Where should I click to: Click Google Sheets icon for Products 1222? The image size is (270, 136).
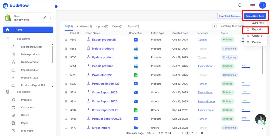[x=136, y=75]
